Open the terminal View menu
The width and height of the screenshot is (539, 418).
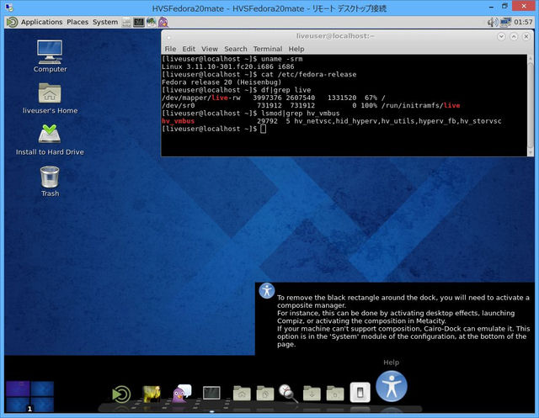[x=210, y=49]
